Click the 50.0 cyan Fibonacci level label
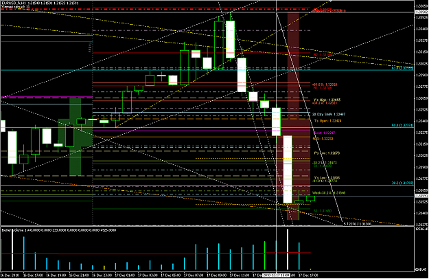The height and width of the screenshot is (279, 429). (x=402, y=125)
